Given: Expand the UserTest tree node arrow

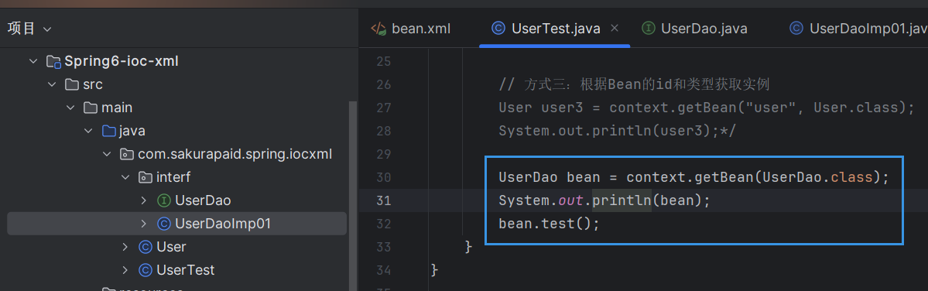Looking at the screenshot, I should (125, 270).
